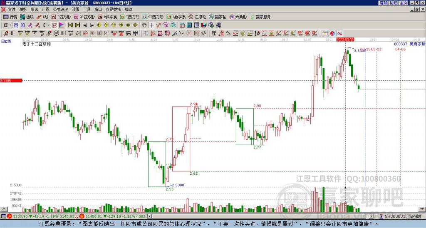Click the Shanghai index value 3233.90
The height and width of the screenshot is (228, 426).
click(20, 216)
